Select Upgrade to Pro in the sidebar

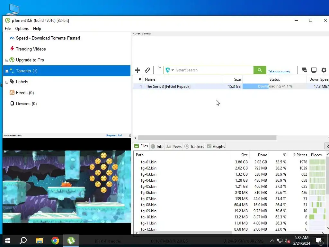[30, 60]
